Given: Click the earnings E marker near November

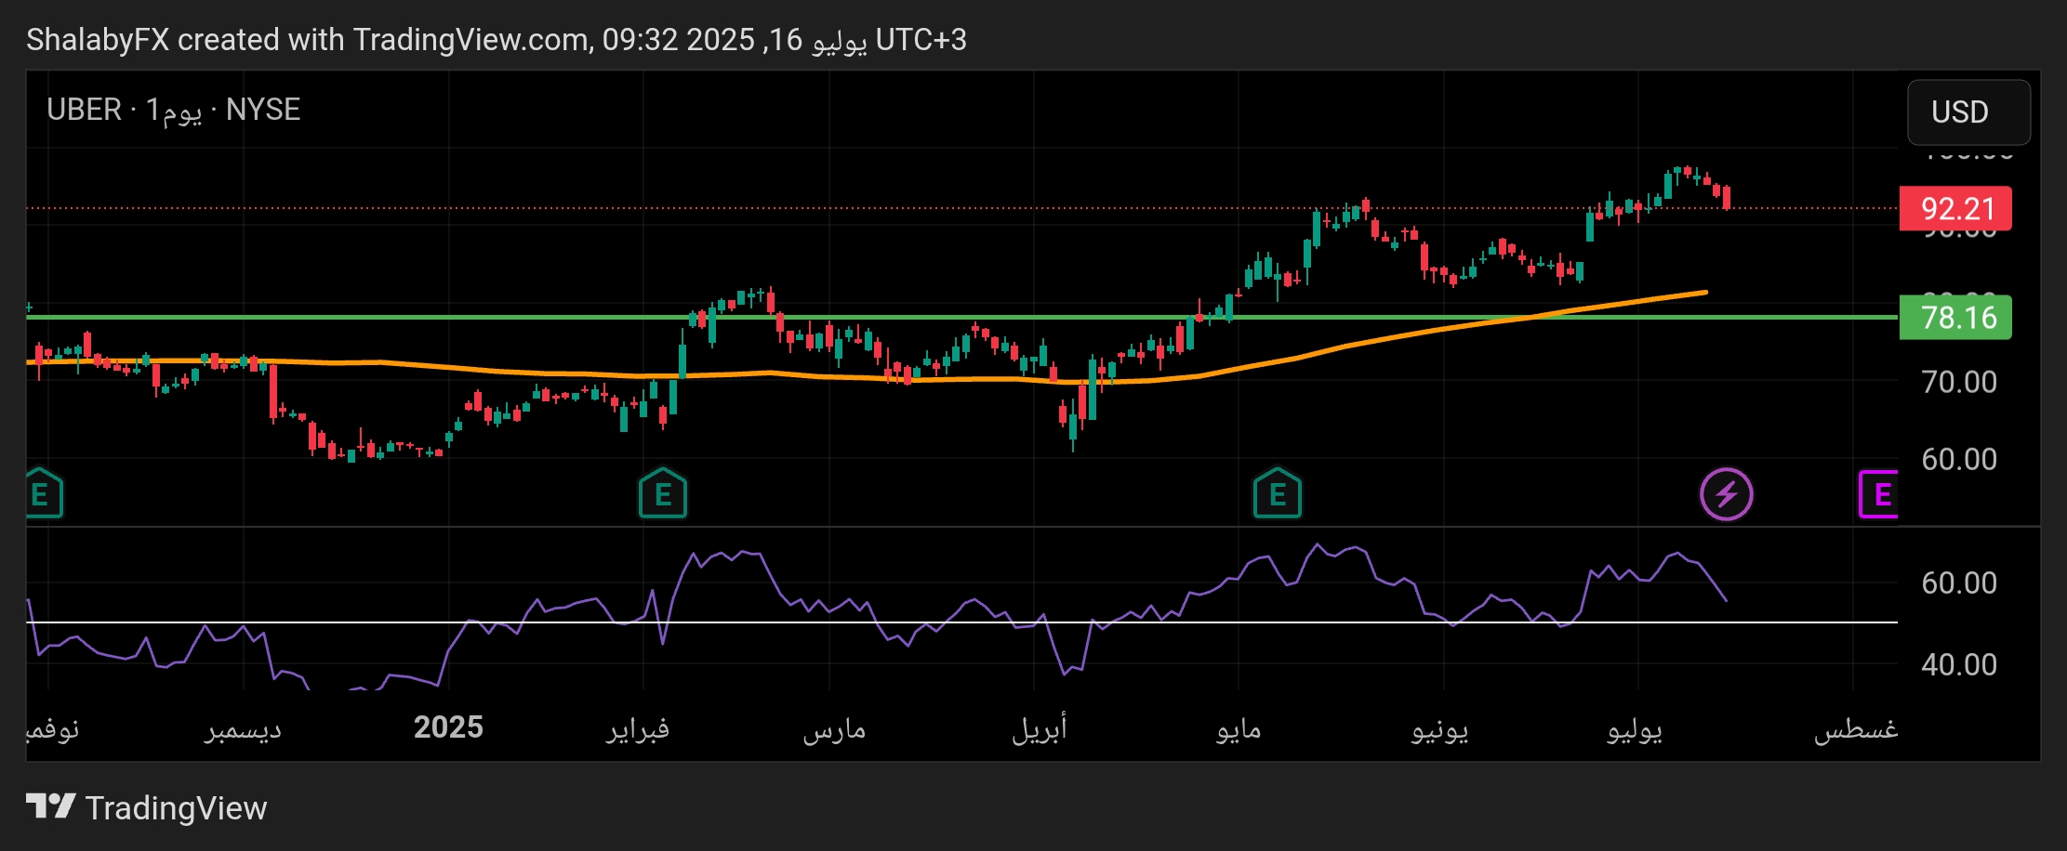Looking at the screenshot, I should pos(44,493).
